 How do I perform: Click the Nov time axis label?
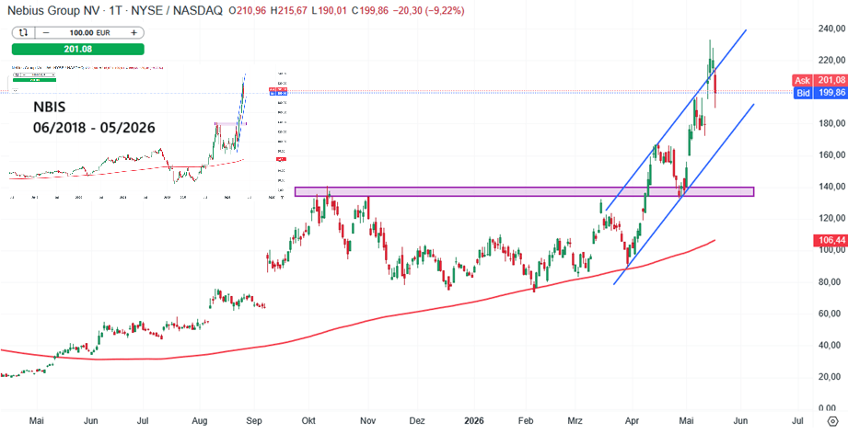click(x=368, y=420)
